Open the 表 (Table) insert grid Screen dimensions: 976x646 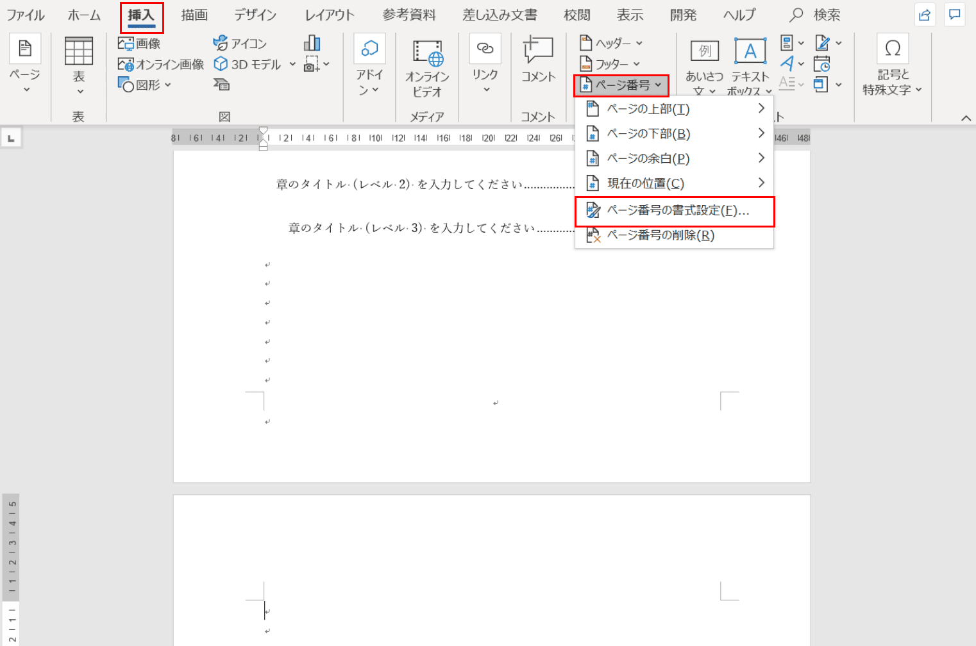(x=79, y=66)
